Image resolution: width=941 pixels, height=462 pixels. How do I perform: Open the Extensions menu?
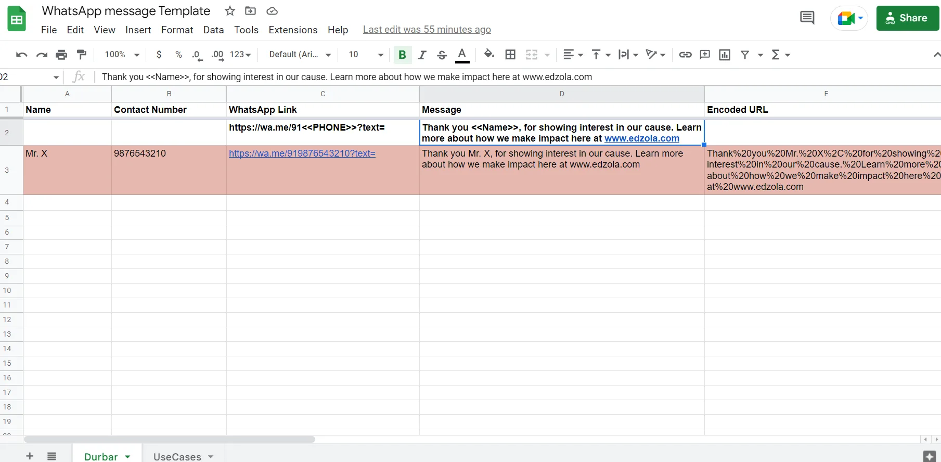click(293, 30)
